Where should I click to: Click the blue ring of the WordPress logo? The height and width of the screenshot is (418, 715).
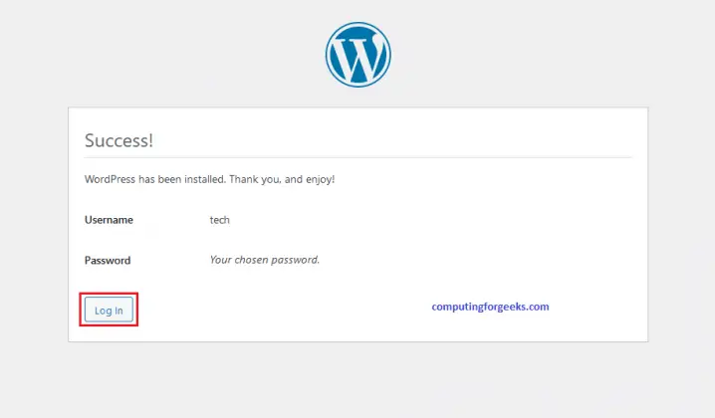(x=330, y=55)
